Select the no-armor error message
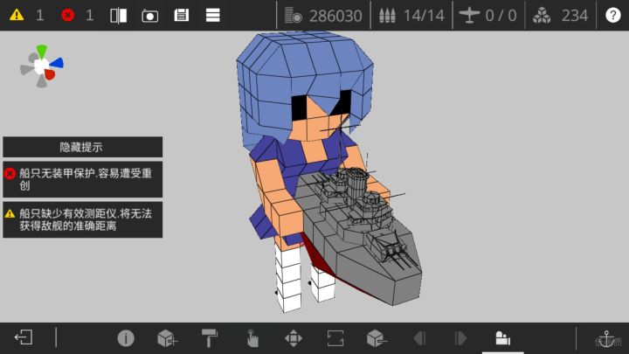 (83, 179)
